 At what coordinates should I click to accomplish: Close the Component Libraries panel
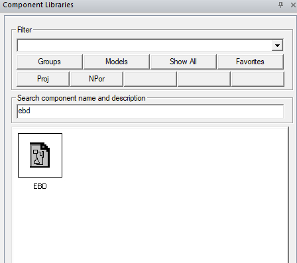point(293,5)
